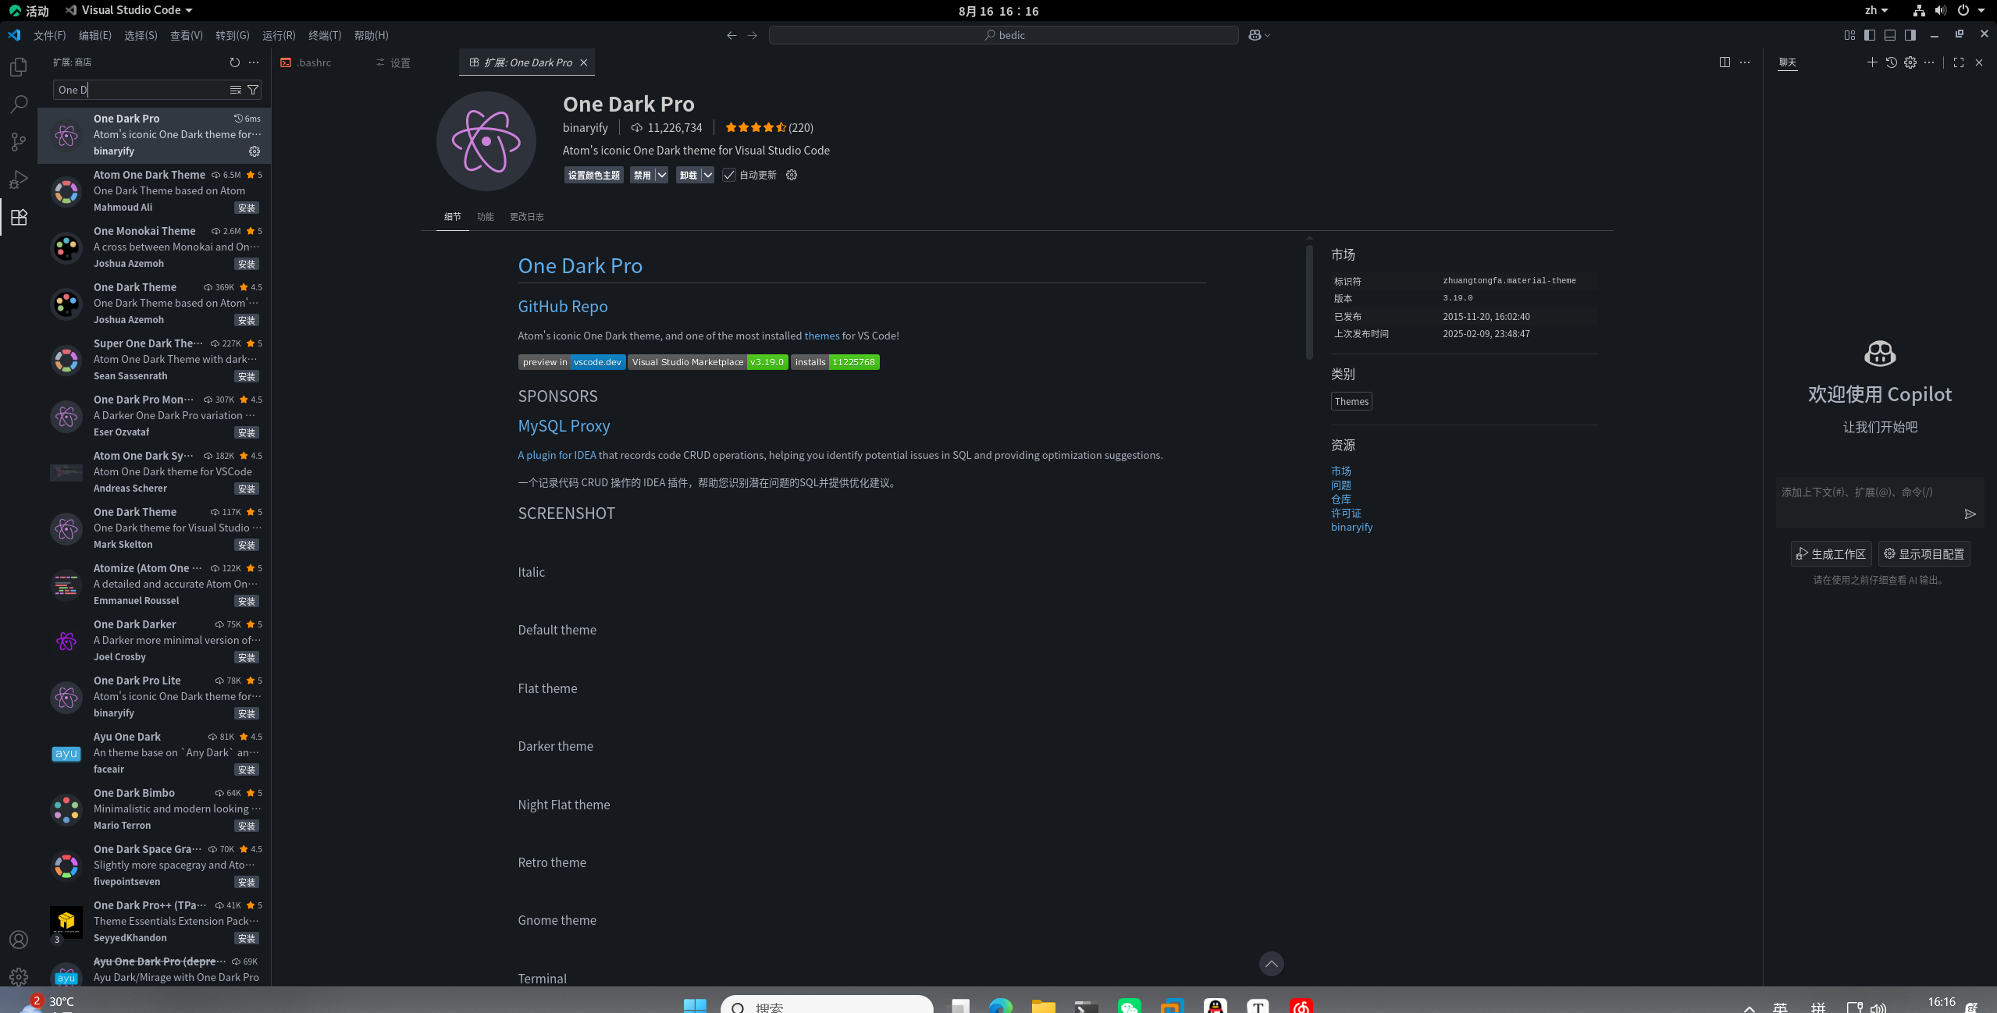Open Source Control view in activity bar
The image size is (1997, 1013).
point(19,141)
